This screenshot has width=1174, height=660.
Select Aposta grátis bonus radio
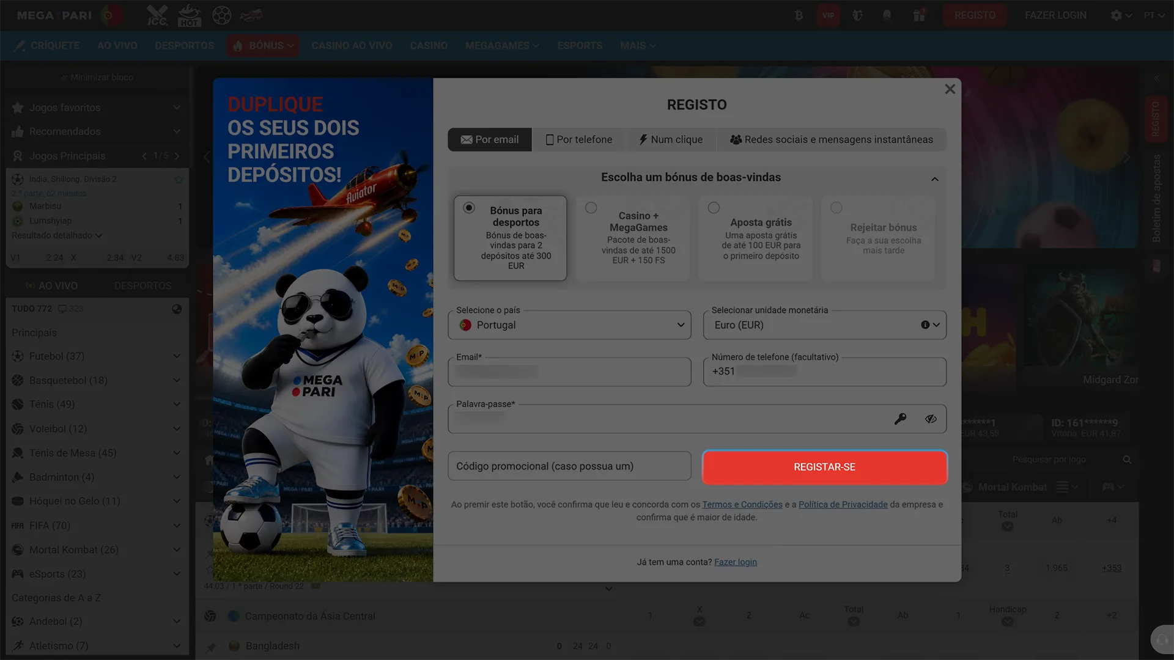(714, 208)
